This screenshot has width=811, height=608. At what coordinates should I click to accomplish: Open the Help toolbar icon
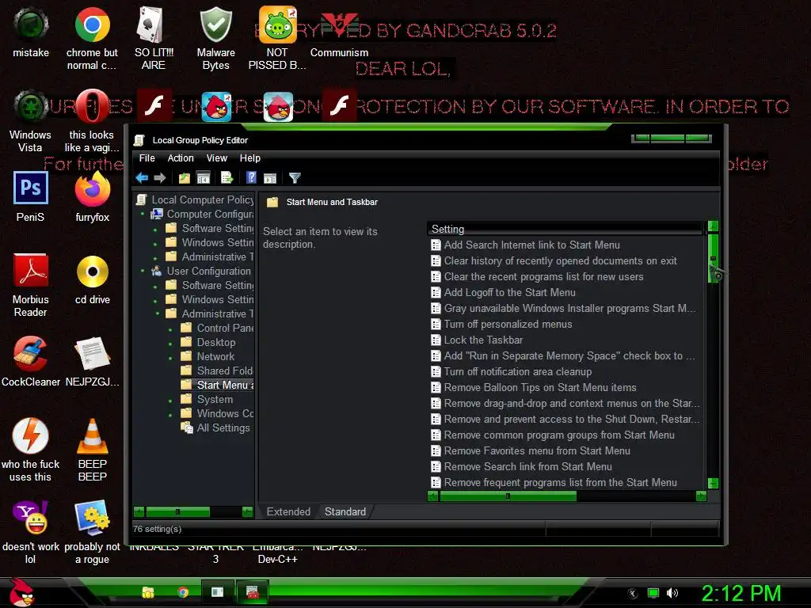click(251, 177)
